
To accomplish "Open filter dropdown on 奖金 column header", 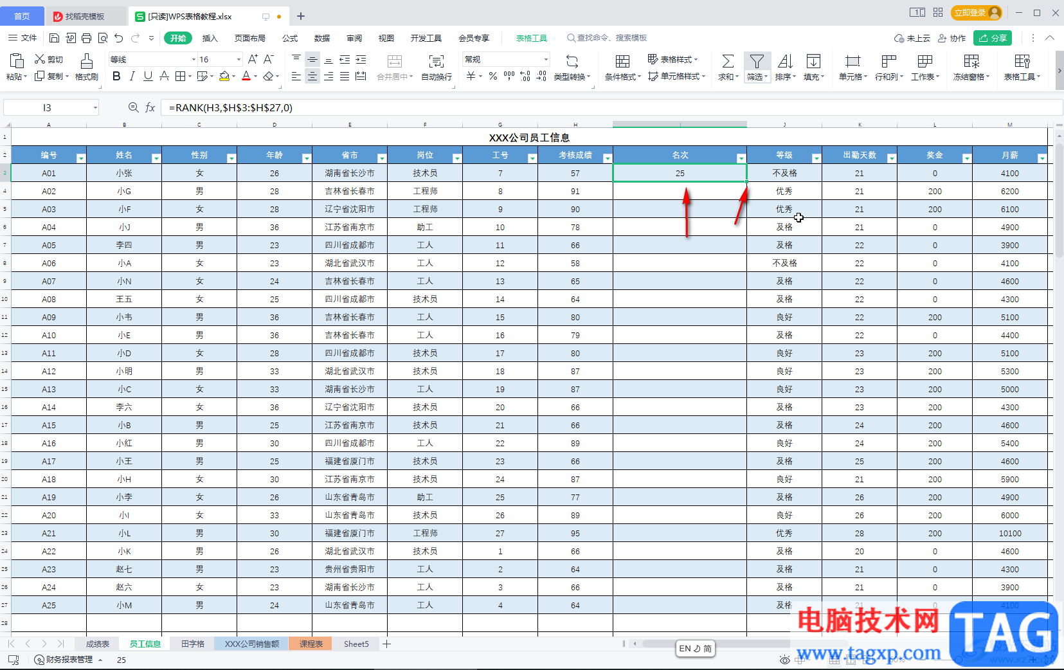I will [x=966, y=158].
